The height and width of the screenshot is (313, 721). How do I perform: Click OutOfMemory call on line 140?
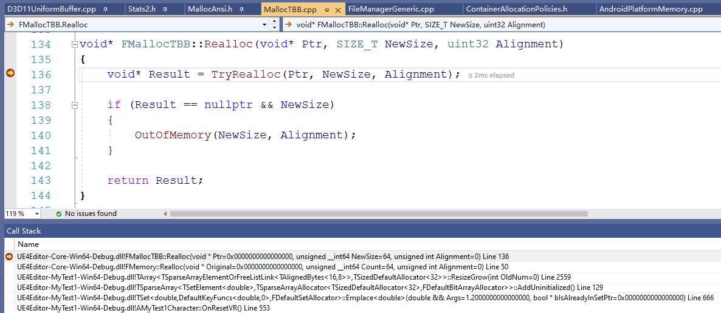coord(173,135)
